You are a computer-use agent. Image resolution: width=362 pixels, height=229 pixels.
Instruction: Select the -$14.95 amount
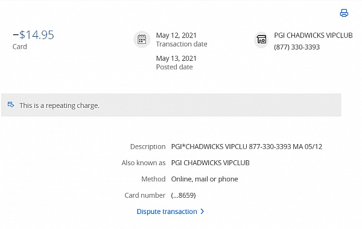(33, 35)
